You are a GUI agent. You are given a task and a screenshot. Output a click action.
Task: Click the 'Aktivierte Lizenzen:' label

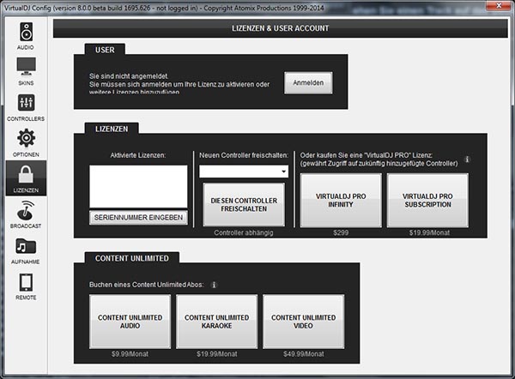(138, 155)
